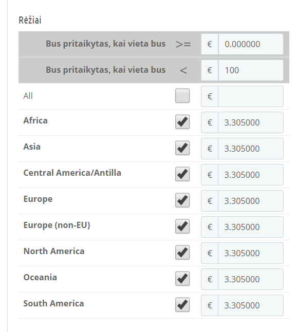
Task: Focus the Oceania price input field
Action: pos(251,279)
